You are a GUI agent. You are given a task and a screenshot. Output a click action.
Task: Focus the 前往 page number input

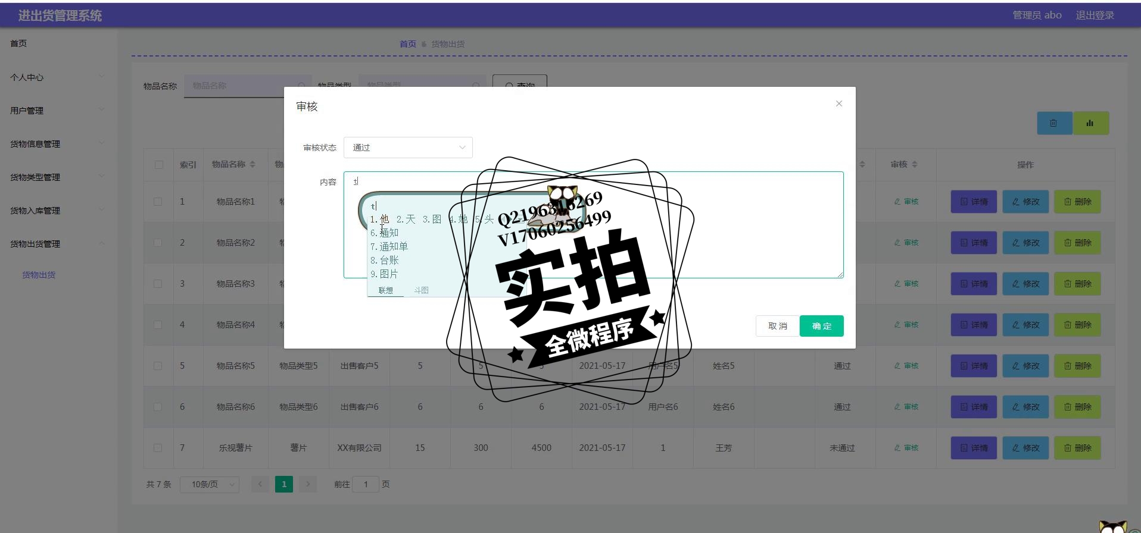[366, 484]
